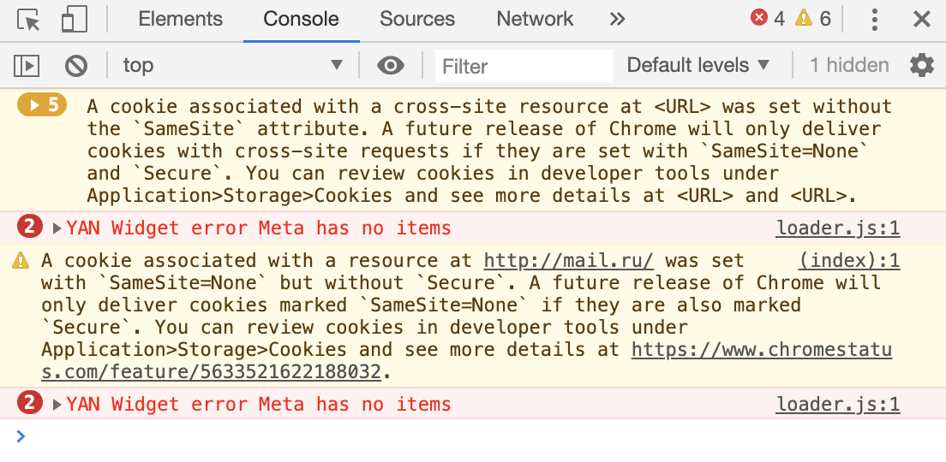The image size is (946, 462).
Task: Show more tabs with double chevron
Action: tap(617, 20)
